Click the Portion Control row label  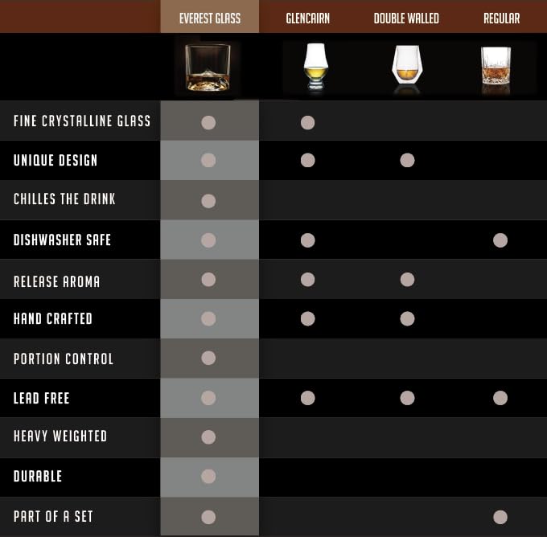(x=64, y=359)
